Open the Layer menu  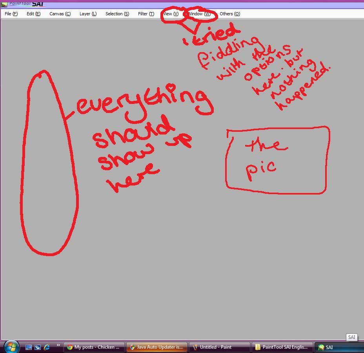88,14
